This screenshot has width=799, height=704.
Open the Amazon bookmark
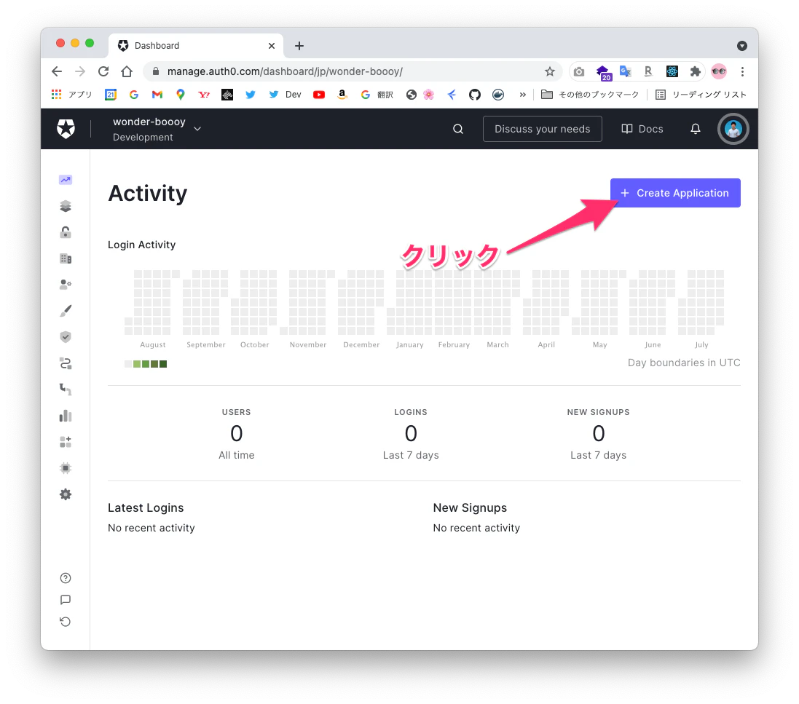point(342,95)
